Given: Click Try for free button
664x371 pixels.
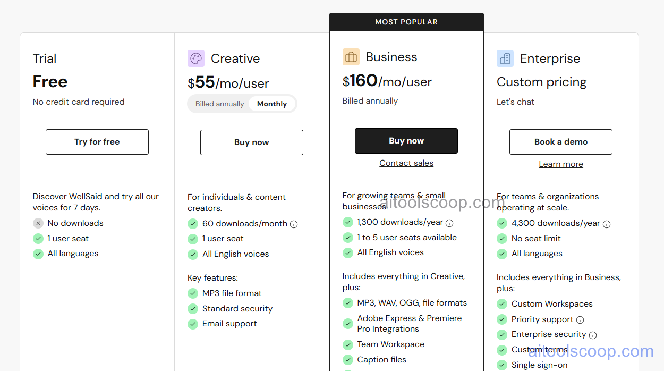Looking at the screenshot, I should coord(97,142).
